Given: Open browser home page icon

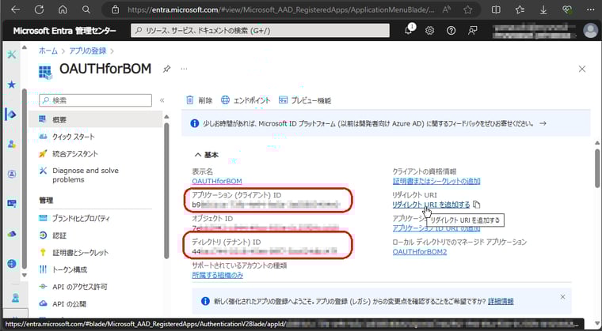Looking at the screenshot, I should click(63, 10).
